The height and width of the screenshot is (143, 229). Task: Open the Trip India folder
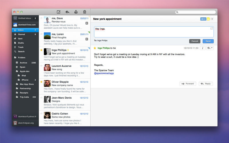[x=25, y=97]
